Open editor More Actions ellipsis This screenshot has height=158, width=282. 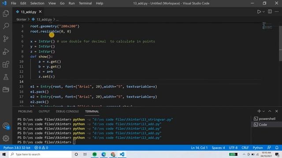(x=277, y=12)
